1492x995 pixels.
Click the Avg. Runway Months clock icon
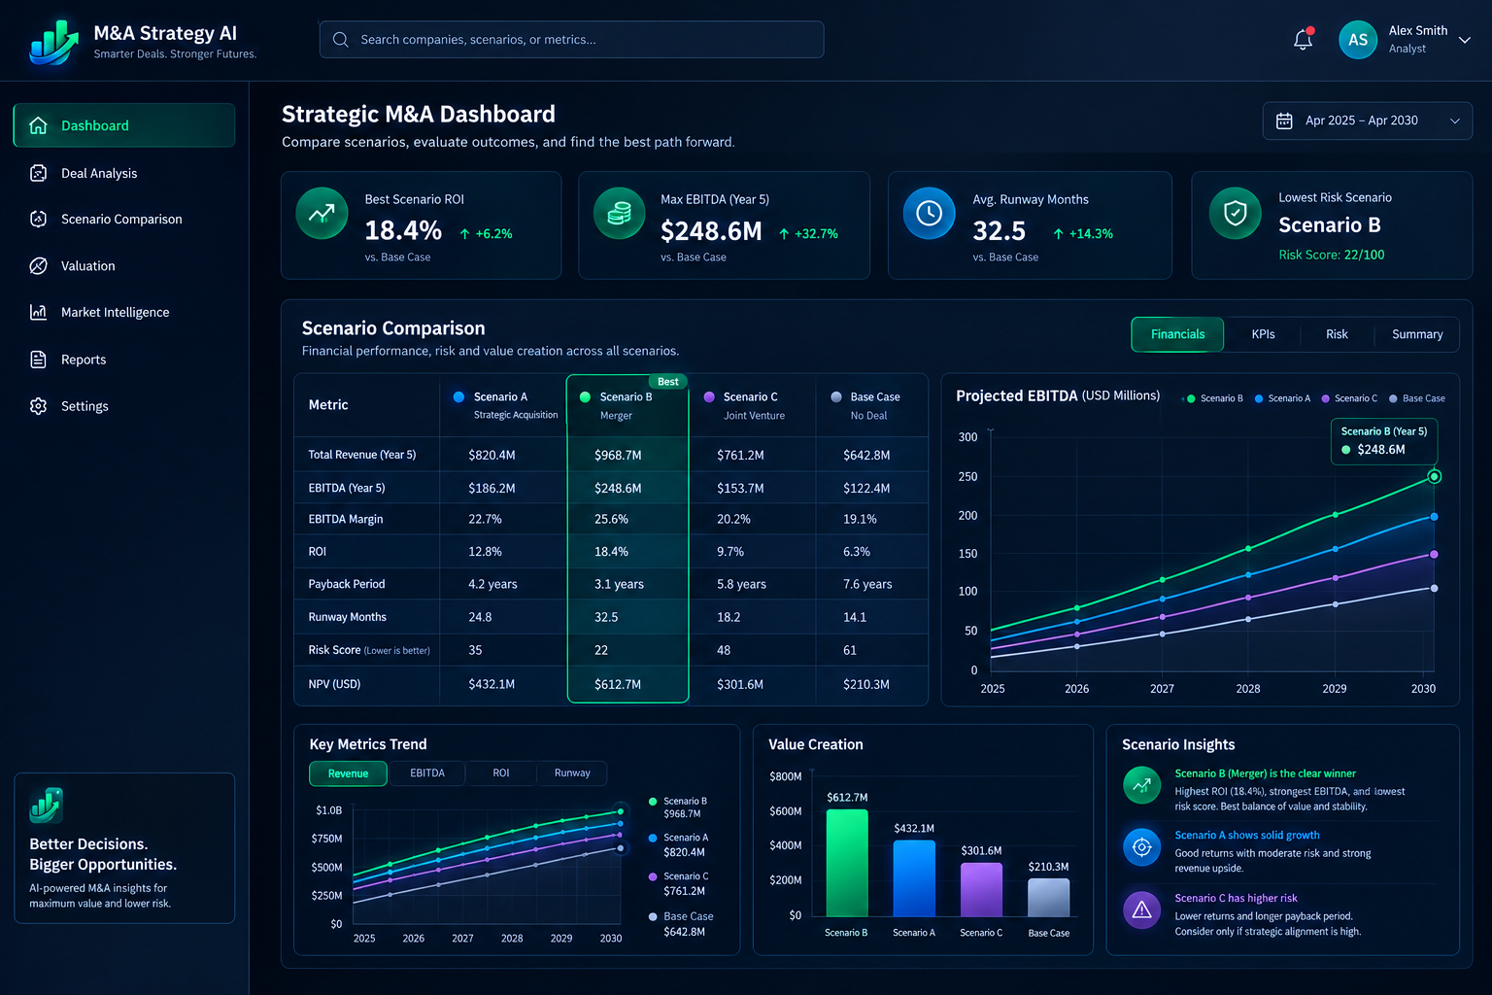(929, 213)
